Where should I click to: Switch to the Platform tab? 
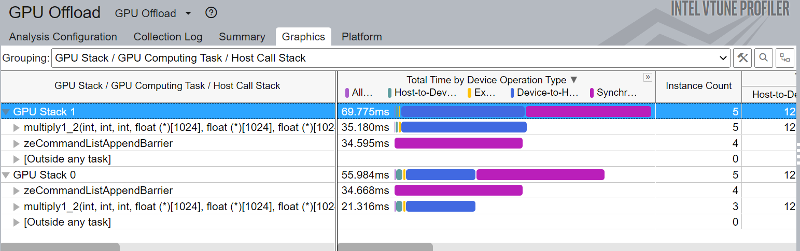click(361, 37)
